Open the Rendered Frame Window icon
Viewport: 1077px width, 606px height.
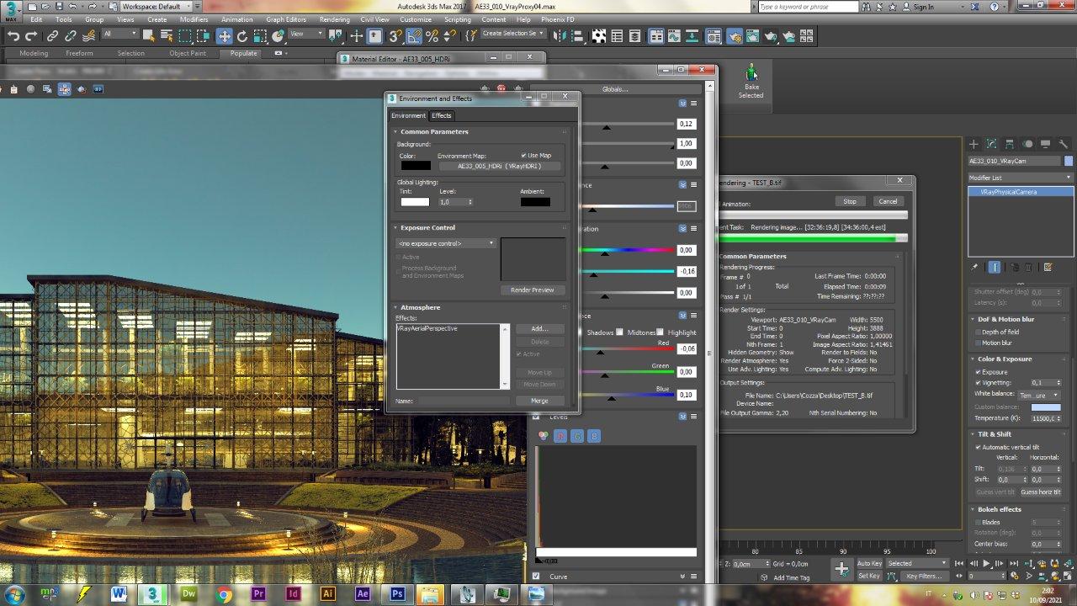click(752, 36)
